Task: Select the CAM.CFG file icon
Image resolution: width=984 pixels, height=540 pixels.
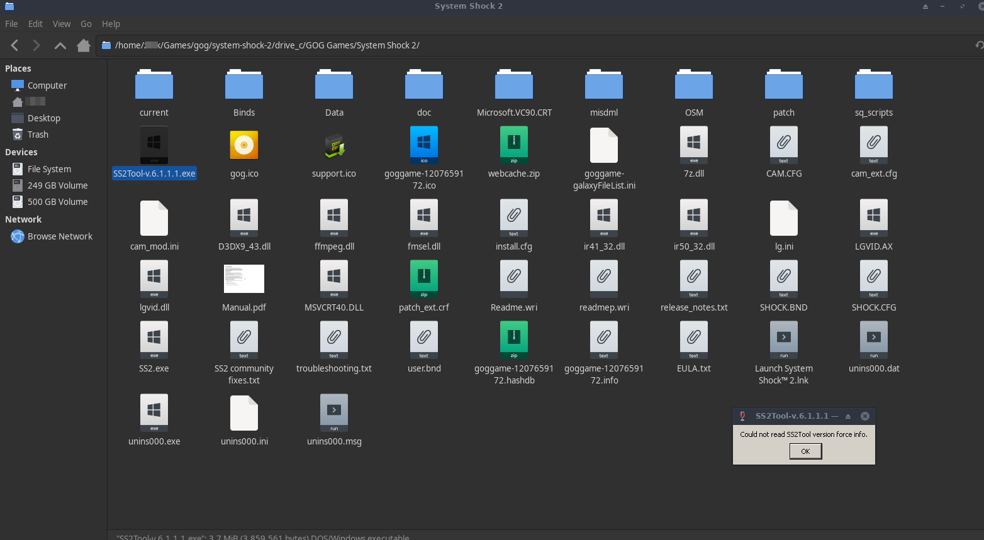Action: [x=784, y=145]
